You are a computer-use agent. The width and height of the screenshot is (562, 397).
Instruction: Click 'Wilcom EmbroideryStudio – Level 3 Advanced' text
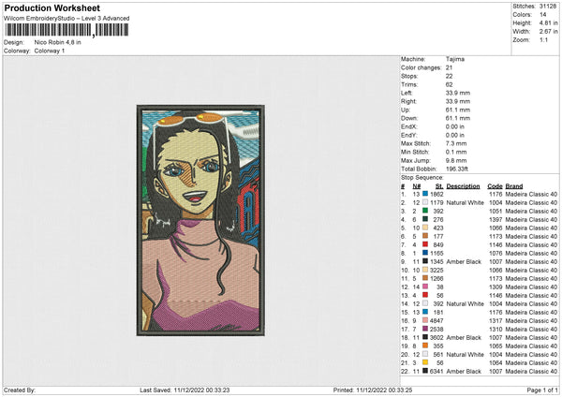pyautogui.click(x=67, y=19)
